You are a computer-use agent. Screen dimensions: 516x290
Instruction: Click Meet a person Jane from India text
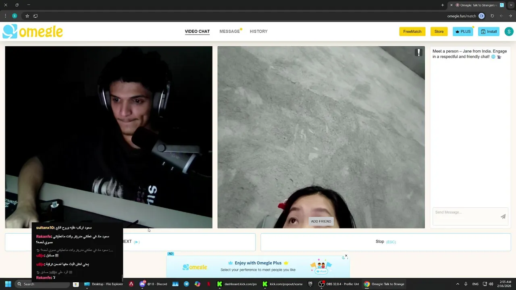(x=469, y=54)
